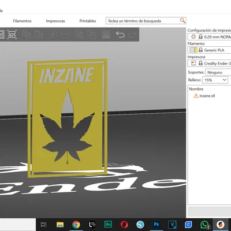Screen dimensions: 231x231
Task: Add an instance with the plus icon
Action: coord(53,35)
